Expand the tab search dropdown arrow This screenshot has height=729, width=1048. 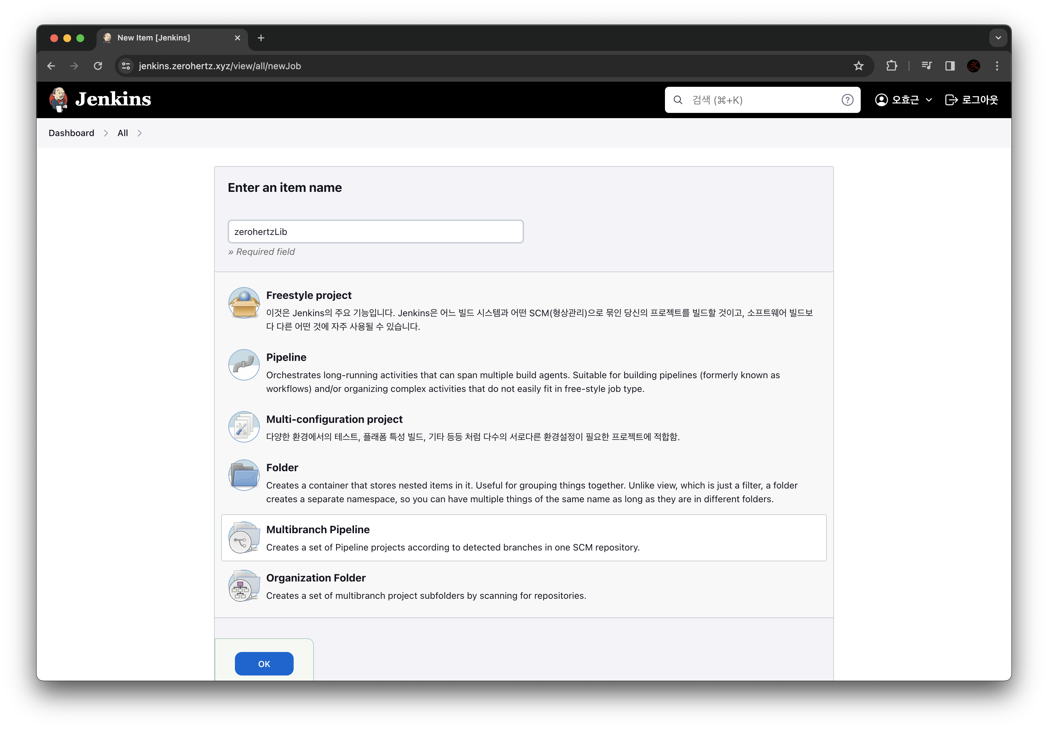(x=998, y=38)
